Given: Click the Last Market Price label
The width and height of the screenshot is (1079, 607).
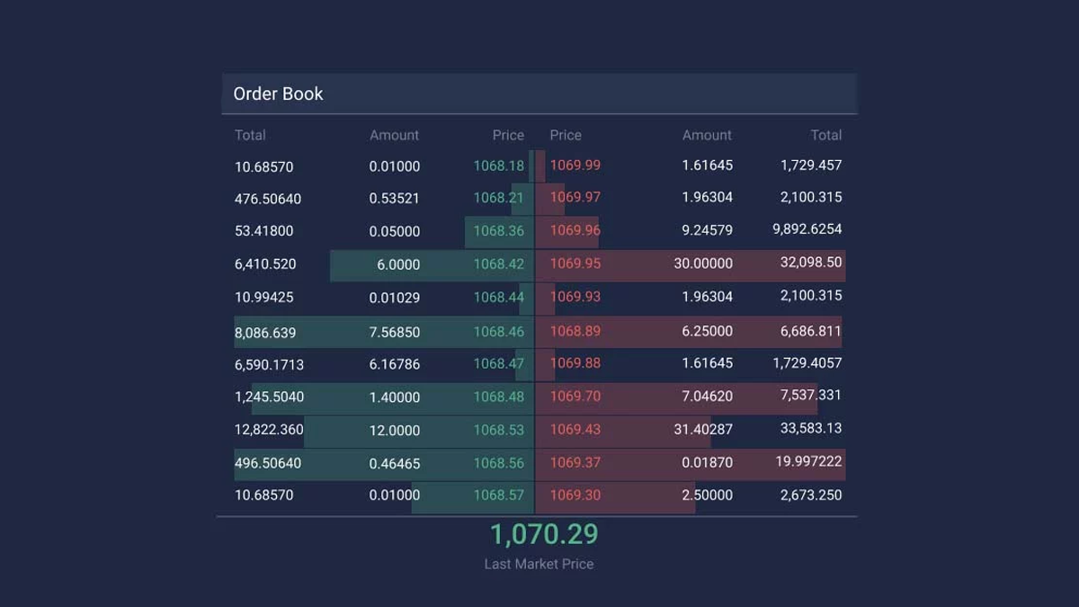Looking at the screenshot, I should 539,564.
